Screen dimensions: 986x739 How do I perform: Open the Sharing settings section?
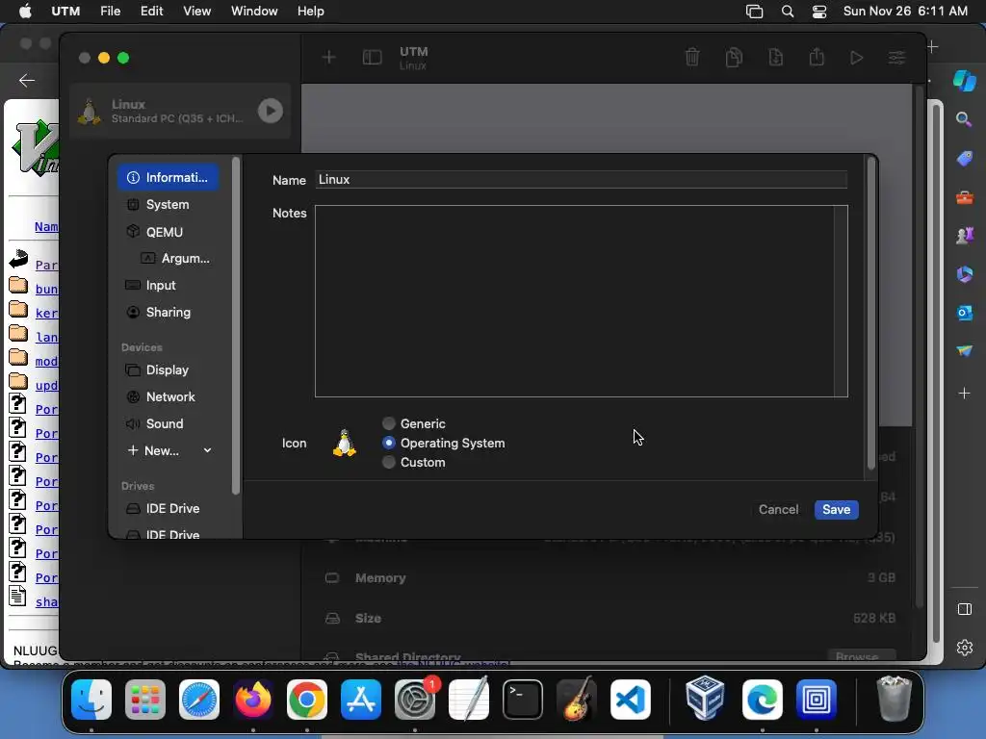[x=168, y=313]
